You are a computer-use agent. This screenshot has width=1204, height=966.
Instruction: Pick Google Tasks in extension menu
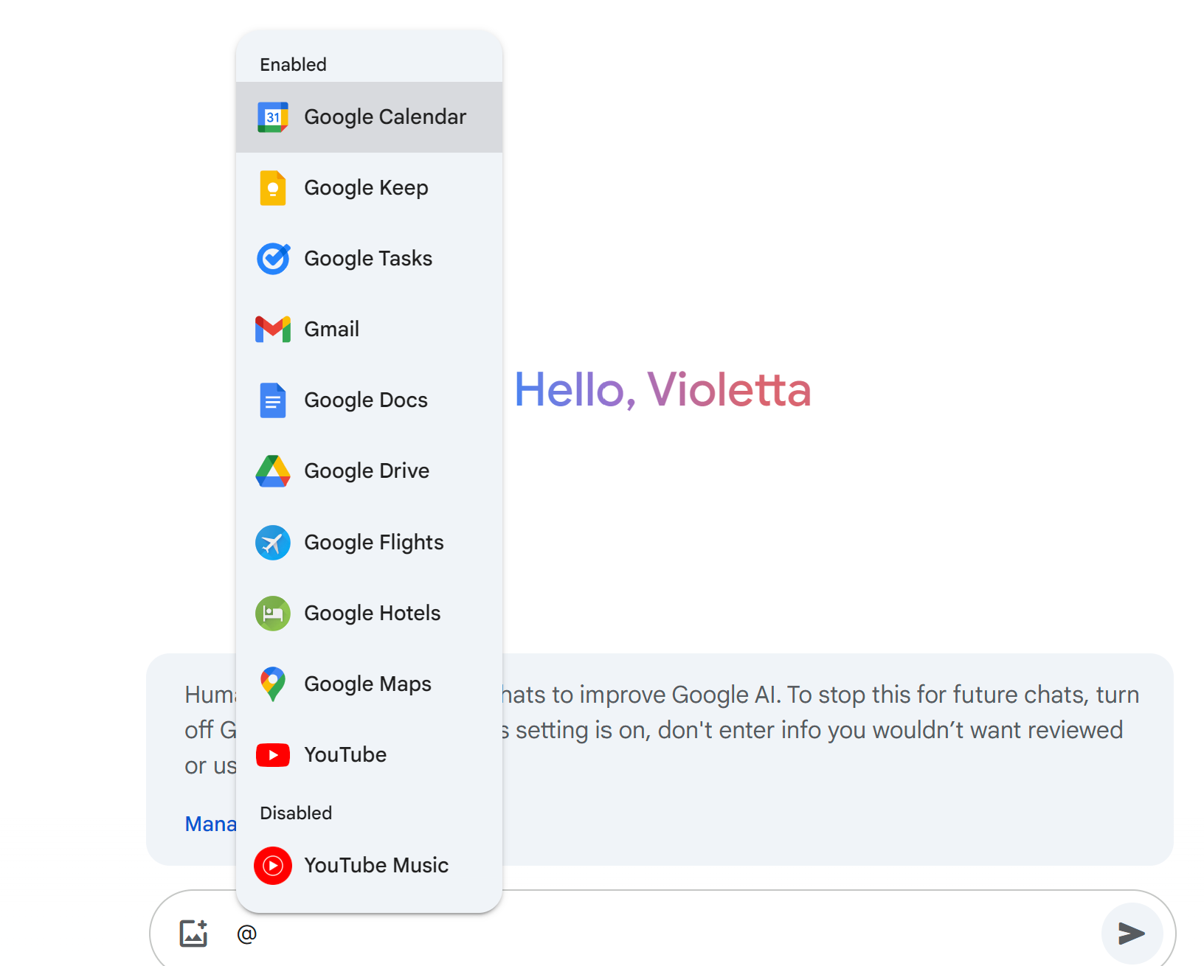[368, 259]
